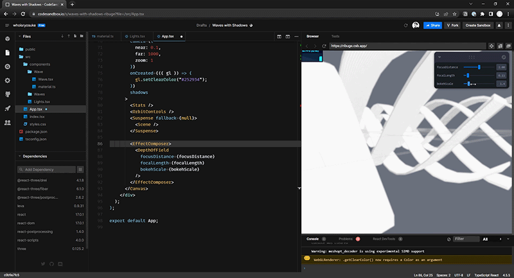Go back in the preview browser
The image size is (514, 278).
(x=307, y=46)
